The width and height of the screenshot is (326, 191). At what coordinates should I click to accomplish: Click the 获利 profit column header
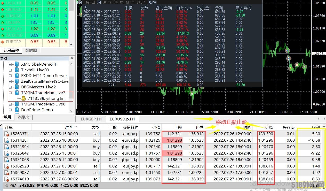tap(316, 127)
